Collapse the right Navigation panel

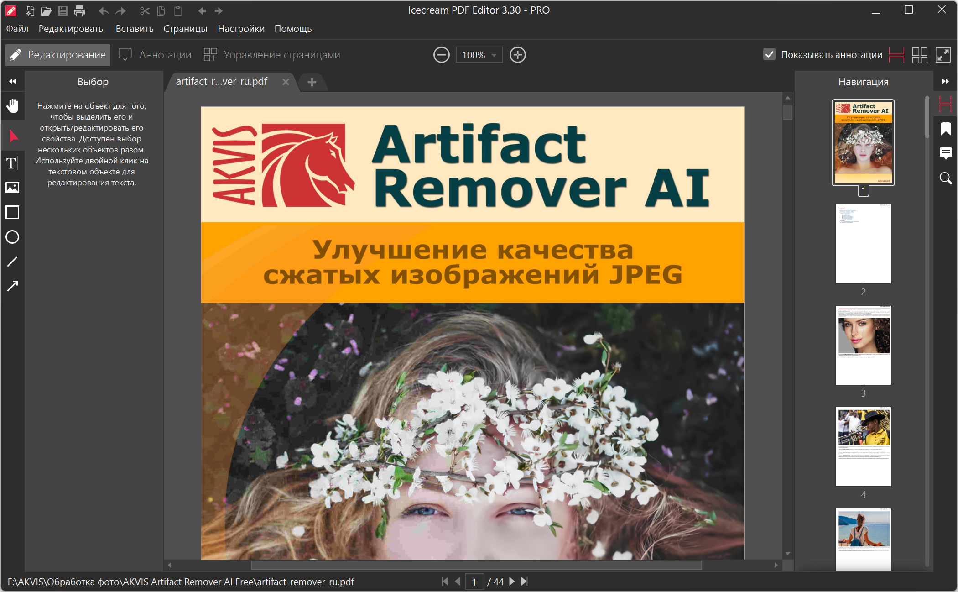click(x=945, y=81)
